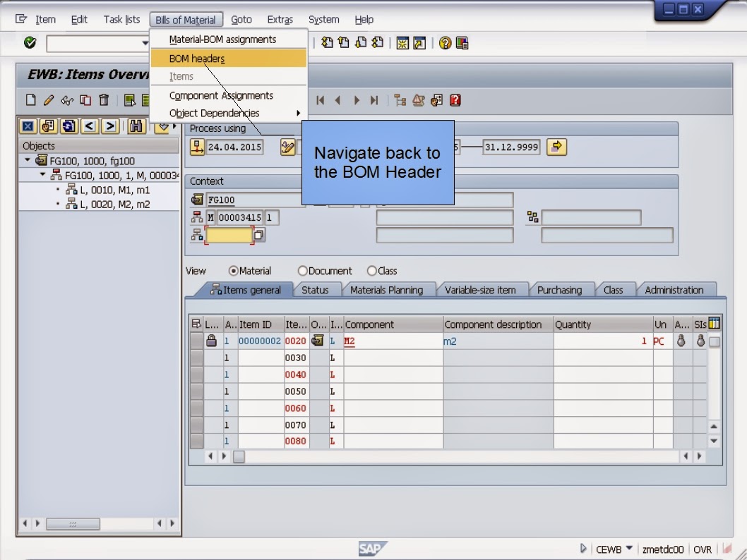747x560 pixels.
Task: Select the Create item icon
Action: [x=29, y=100]
